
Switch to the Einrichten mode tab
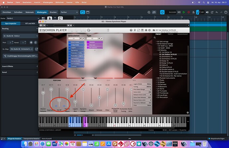pos(7,12)
